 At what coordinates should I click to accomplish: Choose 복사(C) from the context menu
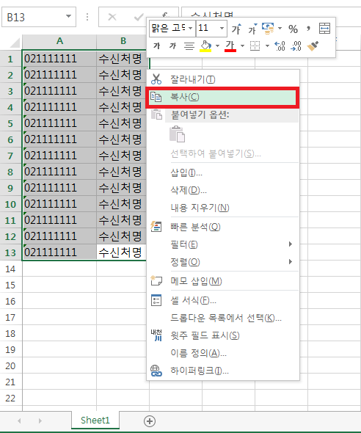point(222,97)
